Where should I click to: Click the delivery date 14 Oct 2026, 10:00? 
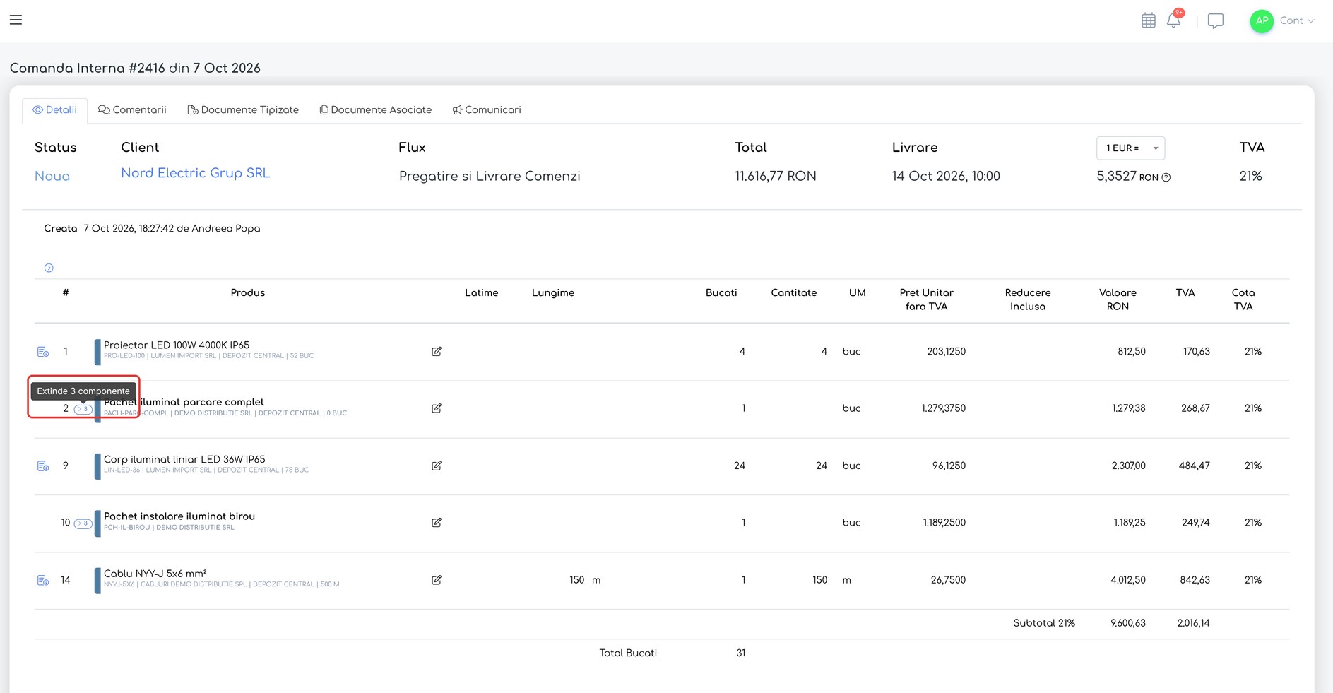(946, 176)
